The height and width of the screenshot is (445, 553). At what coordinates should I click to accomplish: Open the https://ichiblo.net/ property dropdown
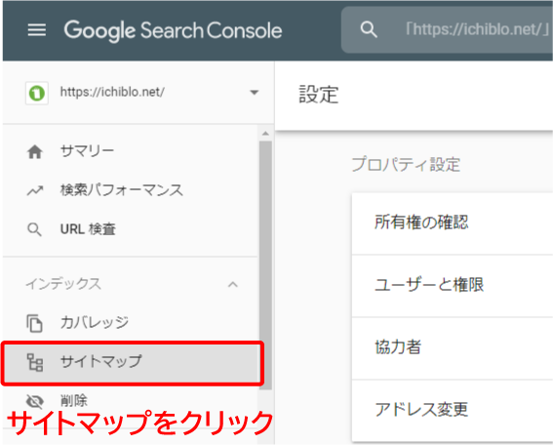(x=254, y=93)
